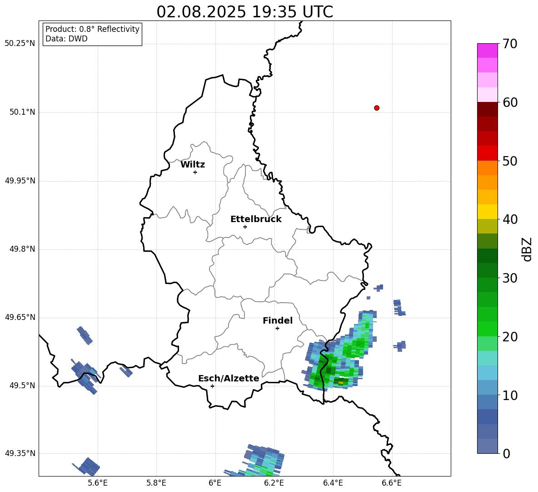This screenshot has height=492, width=538.
Task: Pick the bright red colorbar swatch above 50
Action: click(x=487, y=153)
